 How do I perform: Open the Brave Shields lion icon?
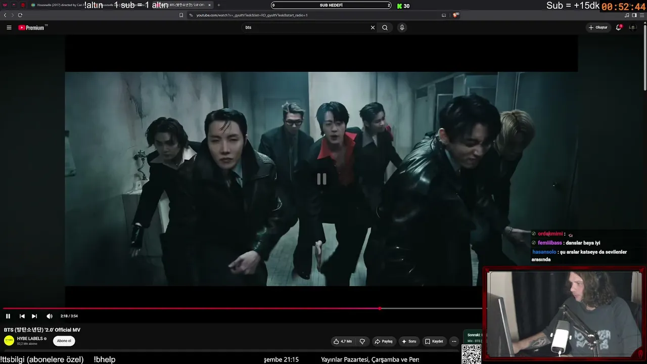(x=455, y=15)
